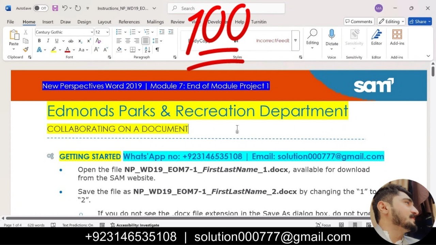This screenshot has height=245, width=436.
Task: Cut the selection with scissors icon
Action: pos(26,32)
